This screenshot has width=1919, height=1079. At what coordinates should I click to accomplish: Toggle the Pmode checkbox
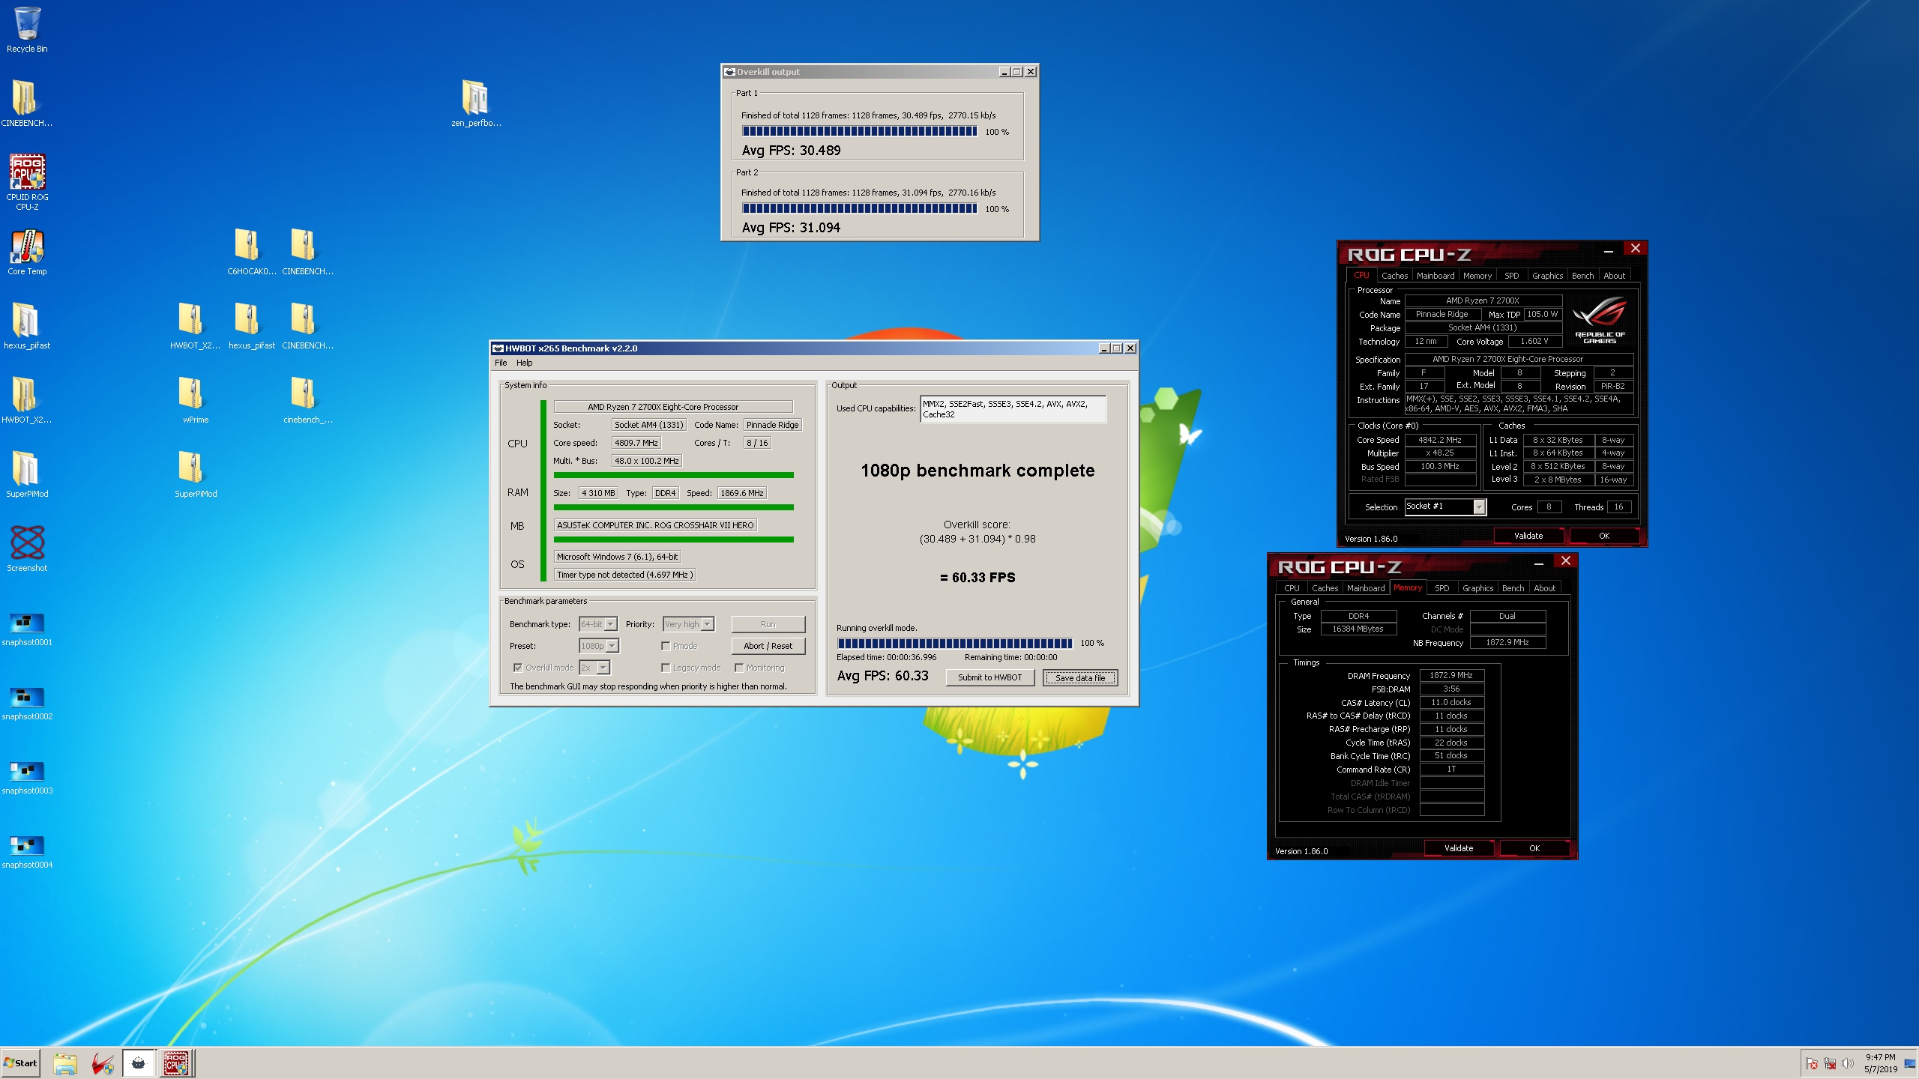(666, 646)
